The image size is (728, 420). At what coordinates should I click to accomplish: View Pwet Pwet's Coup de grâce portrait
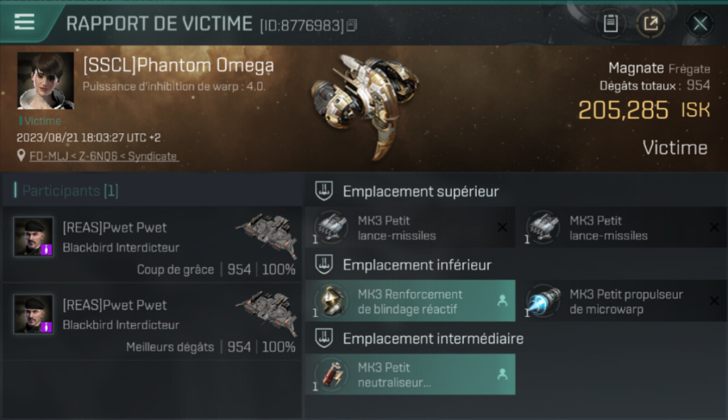coord(34,236)
